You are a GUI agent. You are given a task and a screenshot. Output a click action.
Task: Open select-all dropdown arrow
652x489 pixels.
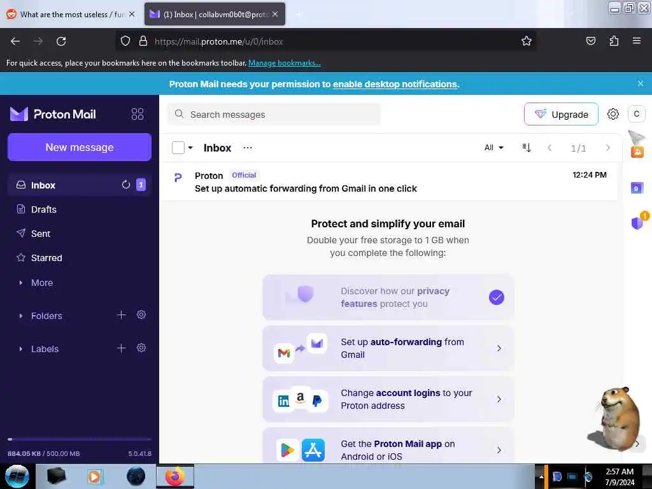click(x=190, y=148)
